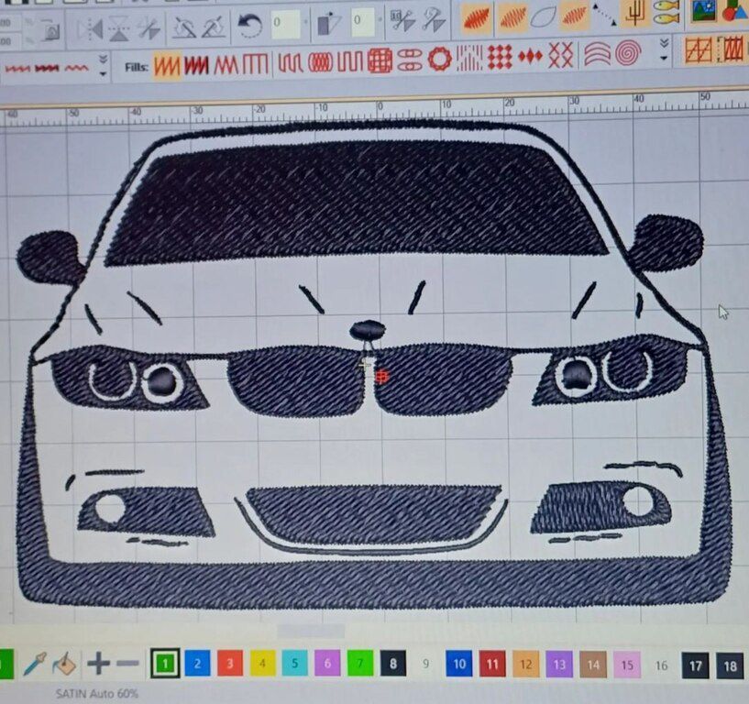Select dark red swatch number 11
This screenshot has height=704, width=749.
pos(492,665)
